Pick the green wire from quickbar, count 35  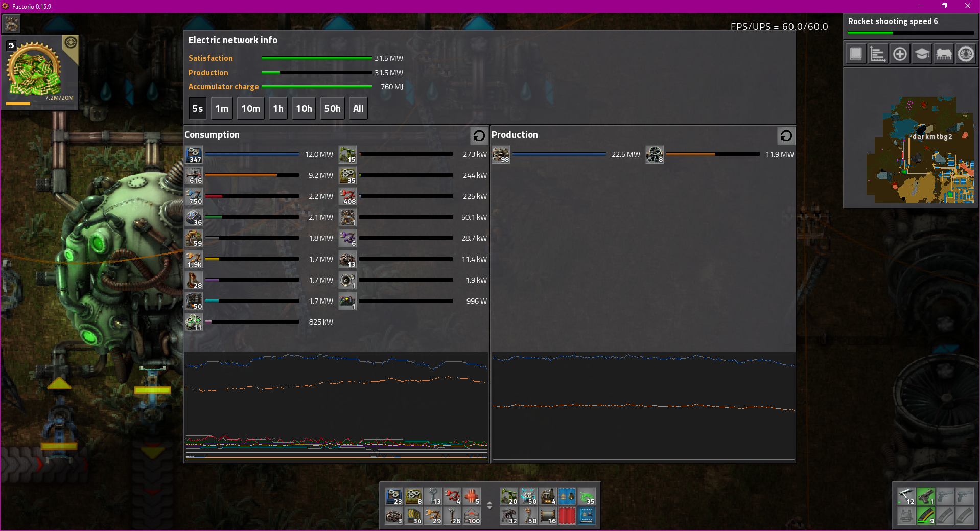point(586,496)
